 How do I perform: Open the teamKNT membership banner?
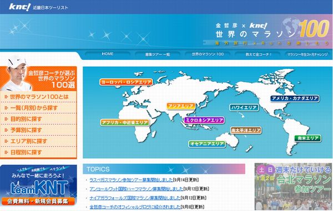(x=38, y=185)
